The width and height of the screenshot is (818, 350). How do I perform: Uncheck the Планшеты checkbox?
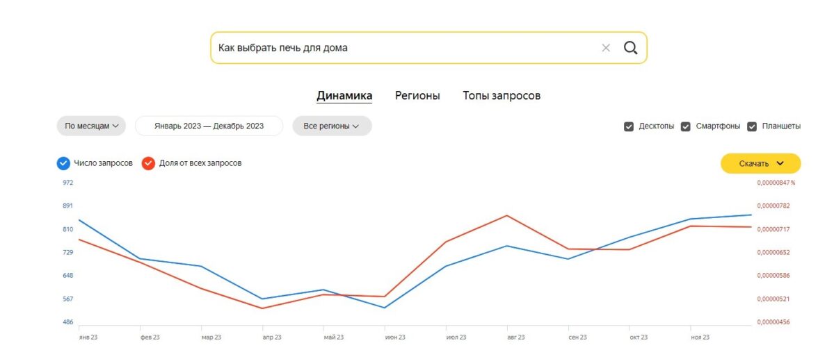(x=752, y=126)
